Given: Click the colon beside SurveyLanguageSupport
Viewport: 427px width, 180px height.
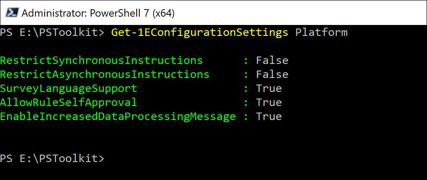Looking at the screenshot, I should pos(246,88).
